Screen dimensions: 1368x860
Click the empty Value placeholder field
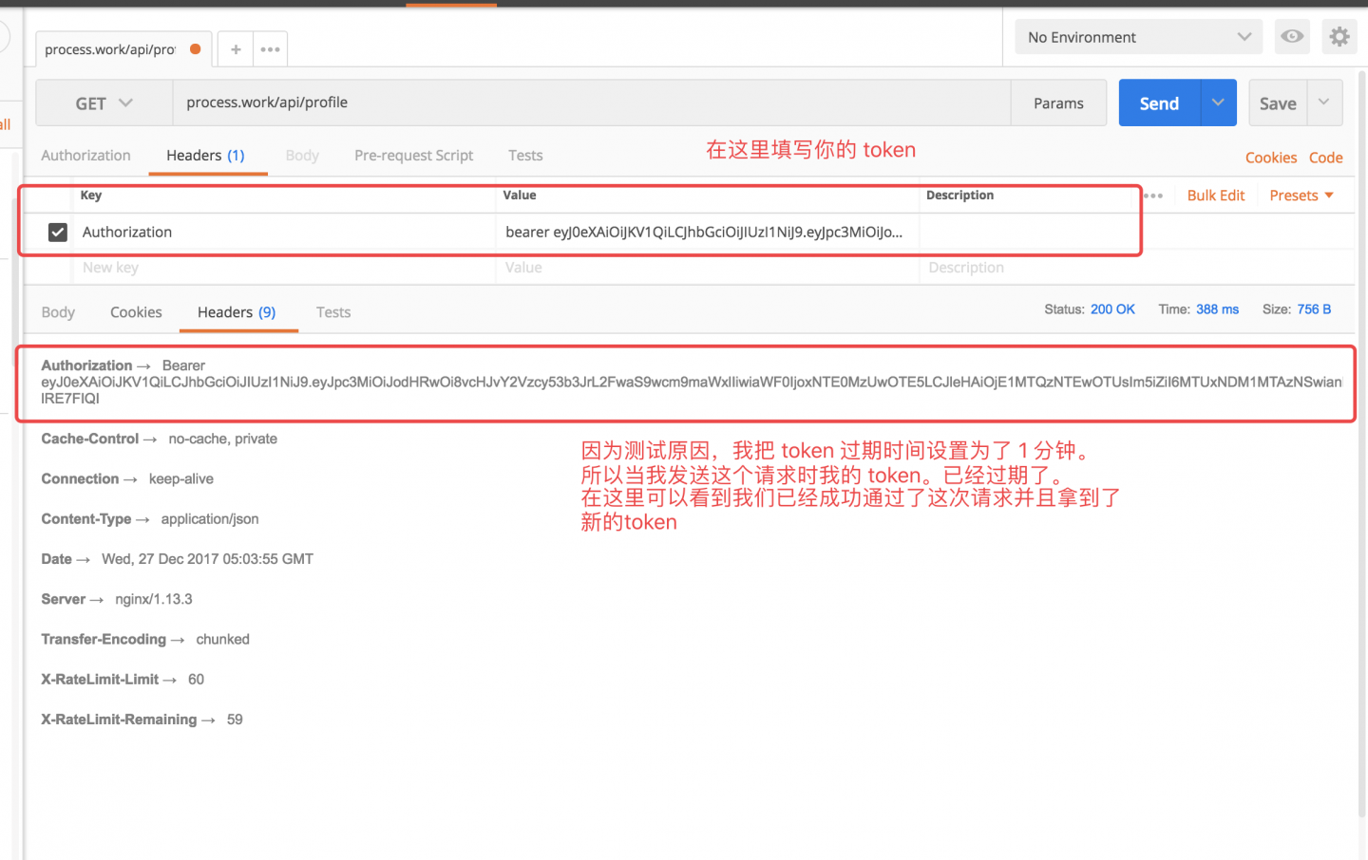707,268
